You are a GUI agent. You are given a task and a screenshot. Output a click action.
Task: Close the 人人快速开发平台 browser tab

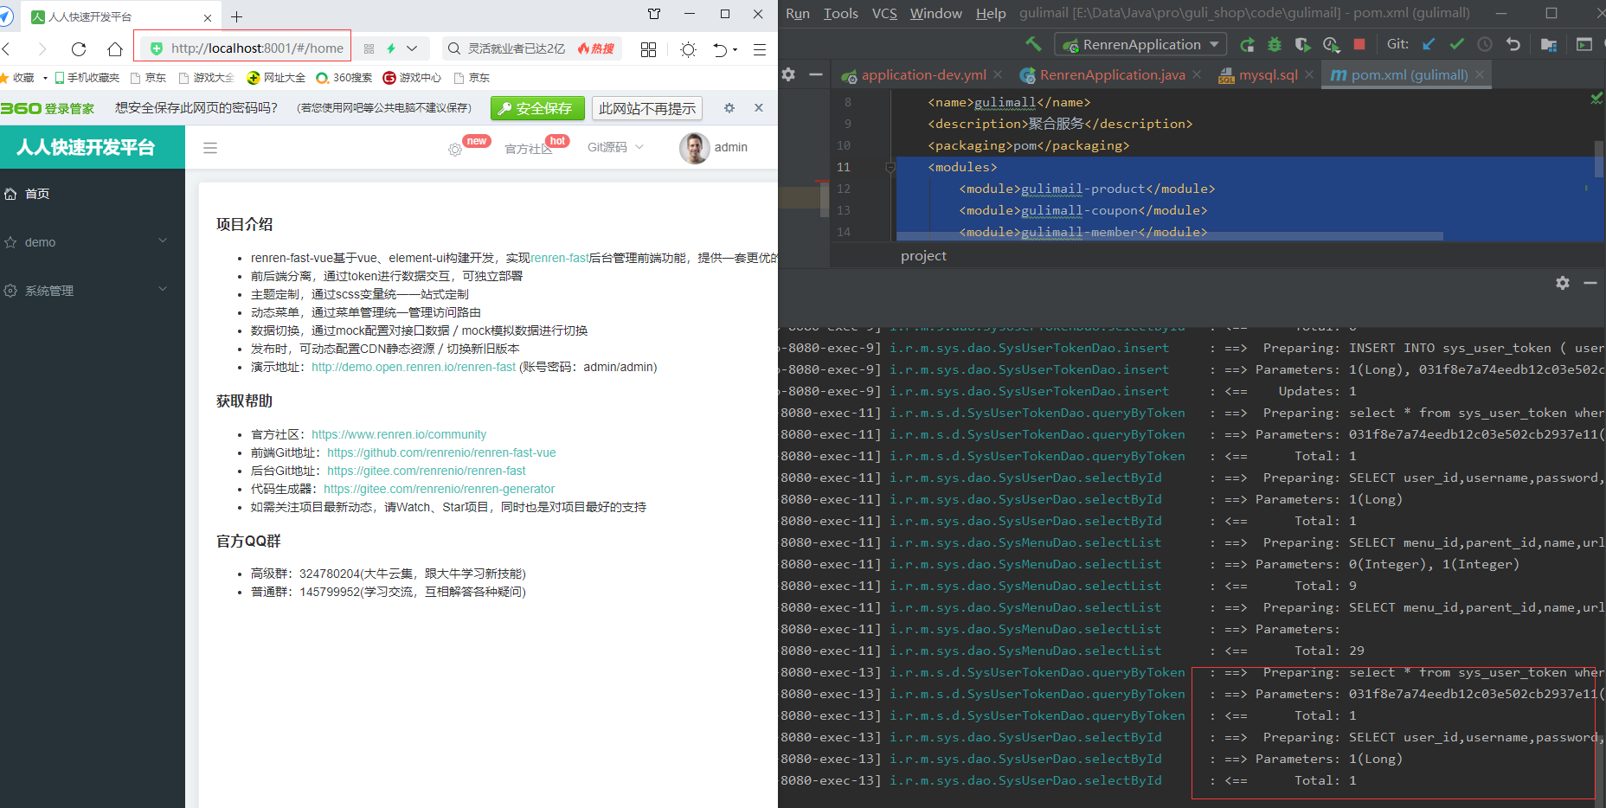tap(208, 17)
